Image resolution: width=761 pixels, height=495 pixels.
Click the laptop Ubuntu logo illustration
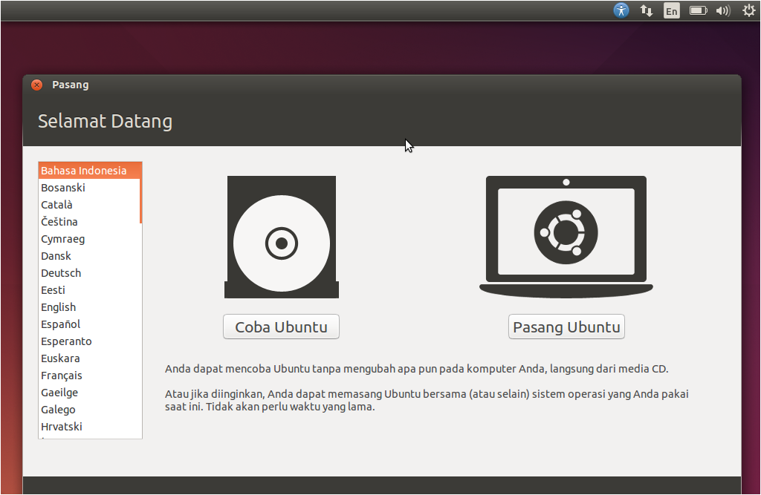pos(566,237)
